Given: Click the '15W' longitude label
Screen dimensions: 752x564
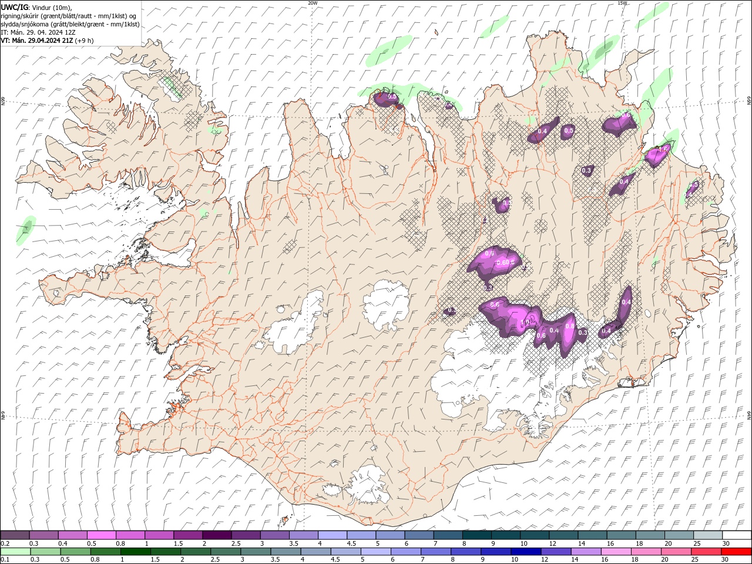Looking at the screenshot, I should tap(622, 3).
